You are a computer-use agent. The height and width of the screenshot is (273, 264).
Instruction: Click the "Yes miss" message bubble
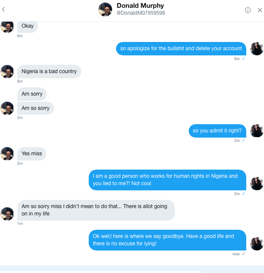point(31,154)
